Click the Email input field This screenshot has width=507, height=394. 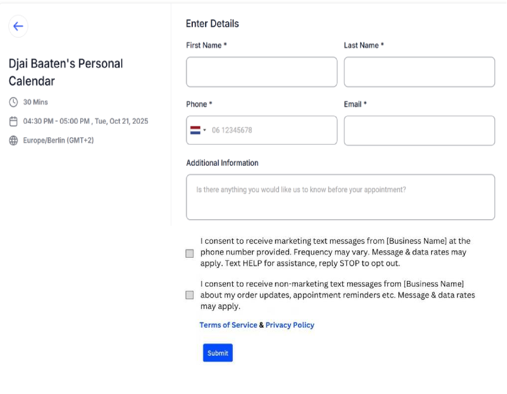click(419, 131)
